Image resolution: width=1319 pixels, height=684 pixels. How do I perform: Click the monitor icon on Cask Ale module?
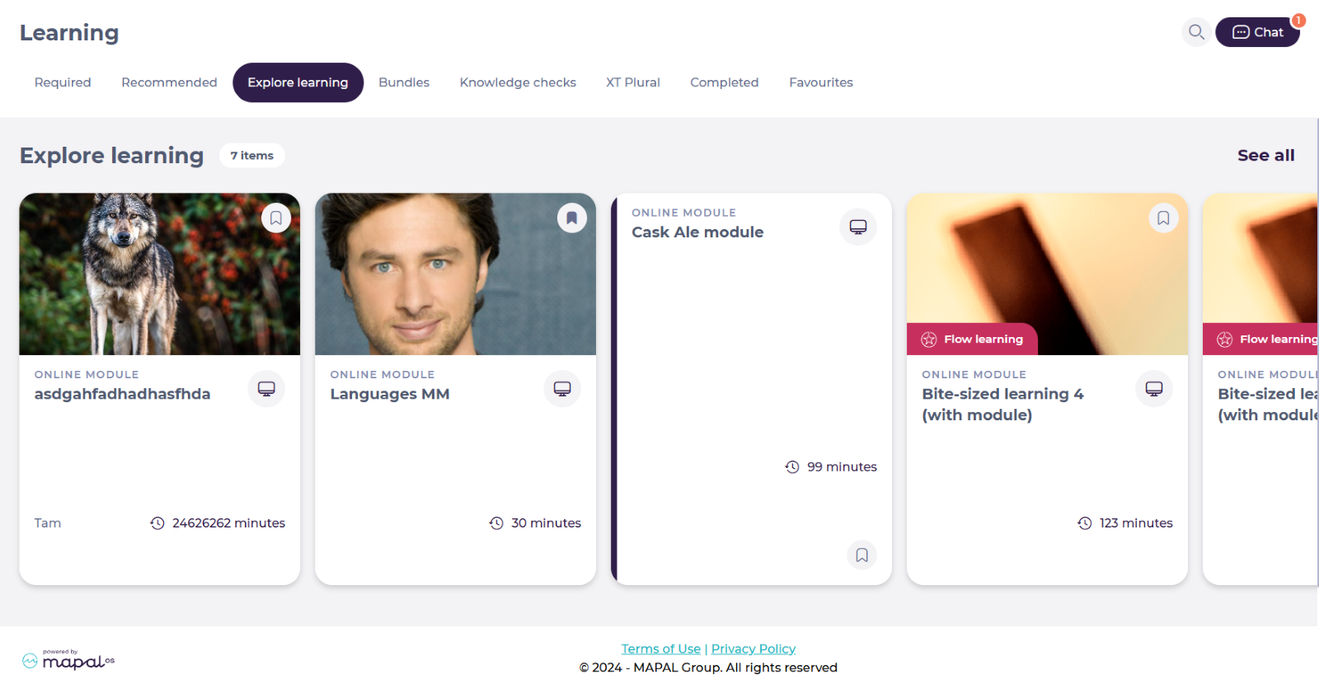point(858,227)
